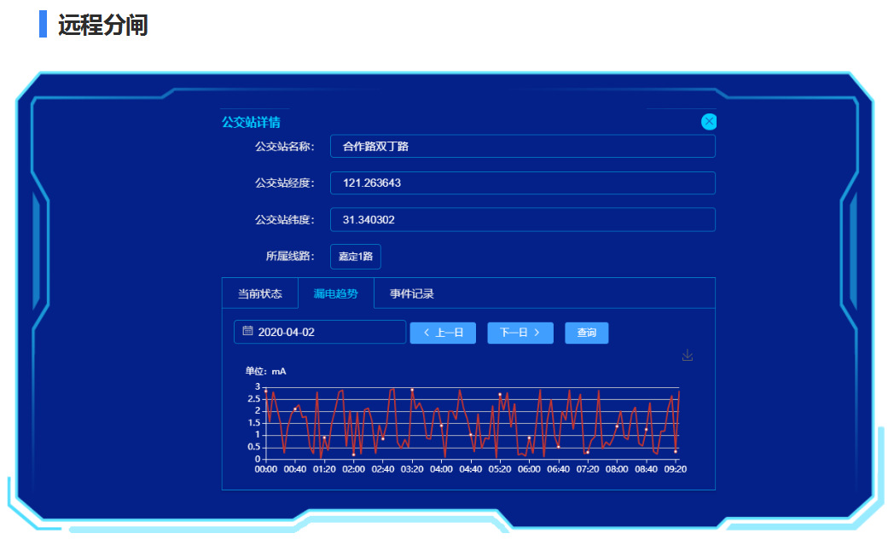Focus the 公交站经度 longitude field
The image size is (894, 545).
coord(522,183)
